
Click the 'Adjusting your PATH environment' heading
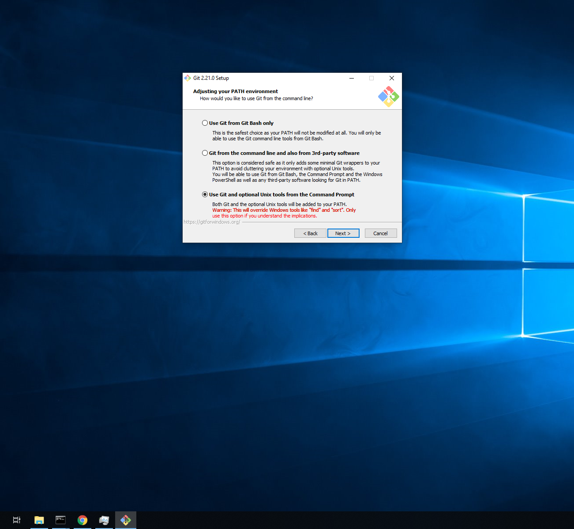click(236, 91)
